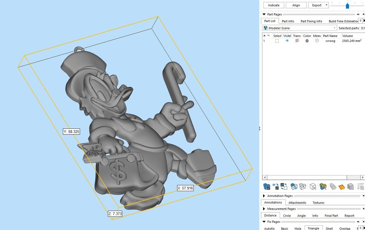This screenshot has width=365, height=230.
Task: Open the Report tab
Action: point(349,216)
